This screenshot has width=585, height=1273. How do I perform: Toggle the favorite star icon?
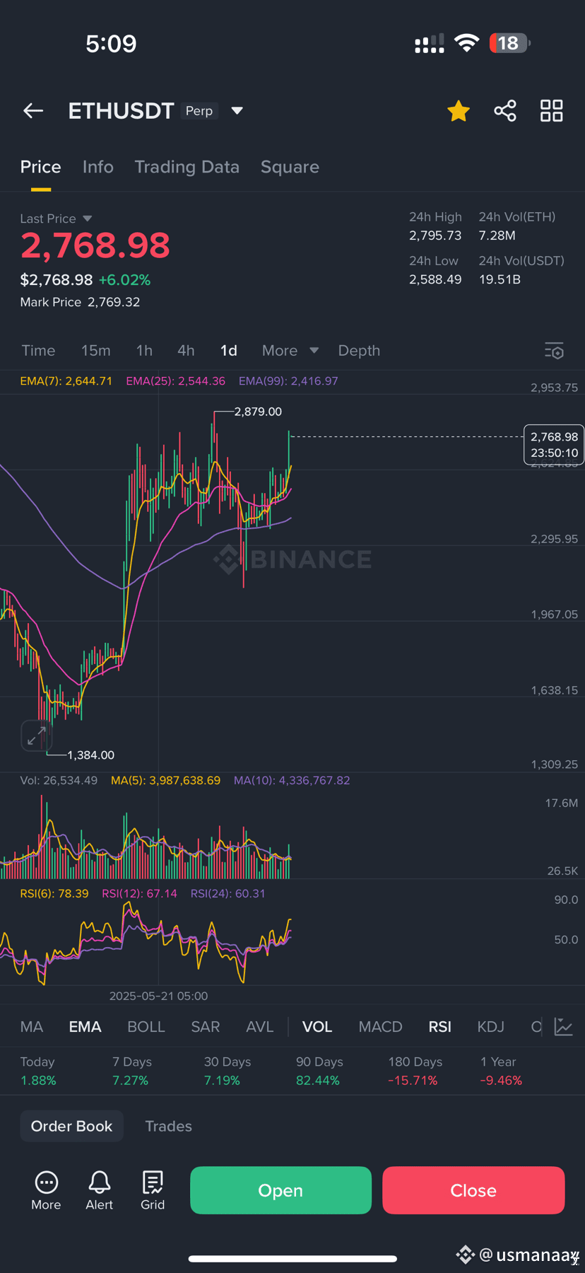click(459, 111)
